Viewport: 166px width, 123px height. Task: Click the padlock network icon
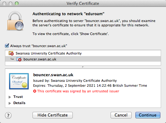15,21
